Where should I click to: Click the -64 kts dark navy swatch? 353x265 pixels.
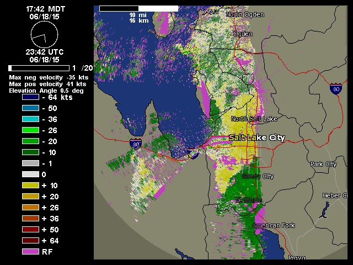[31, 97]
